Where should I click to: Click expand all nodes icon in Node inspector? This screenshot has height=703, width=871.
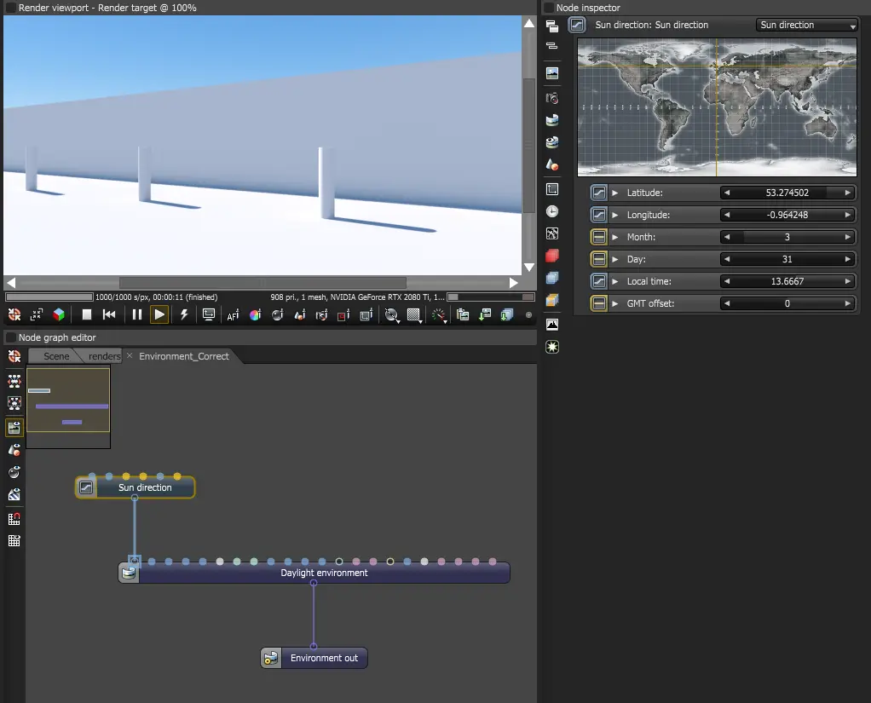tap(552, 26)
